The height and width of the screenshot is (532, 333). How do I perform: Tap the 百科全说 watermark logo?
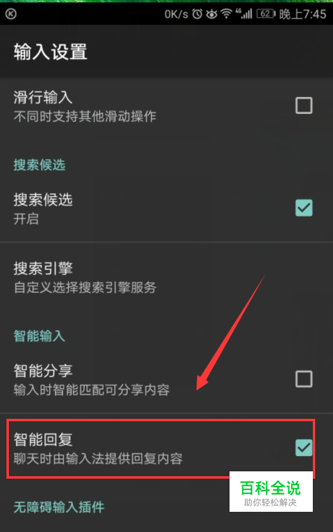point(271,492)
